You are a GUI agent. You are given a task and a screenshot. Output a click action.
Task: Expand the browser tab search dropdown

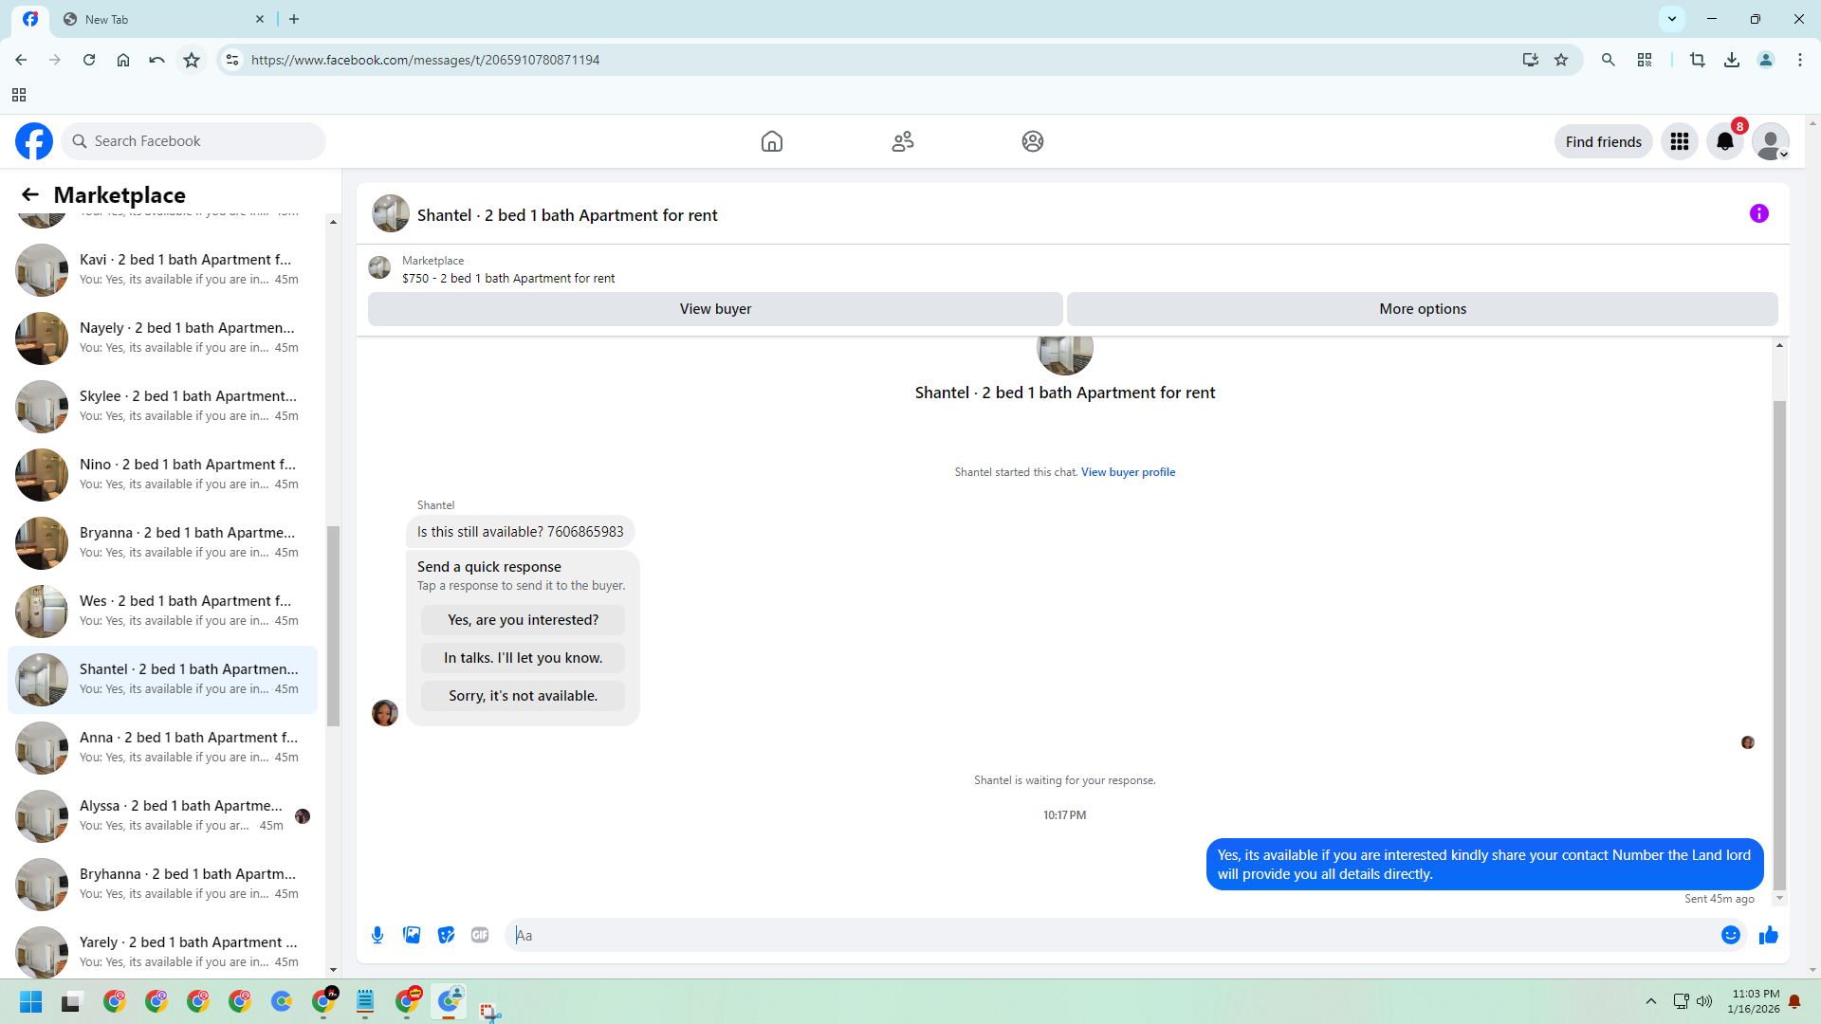1672,19
